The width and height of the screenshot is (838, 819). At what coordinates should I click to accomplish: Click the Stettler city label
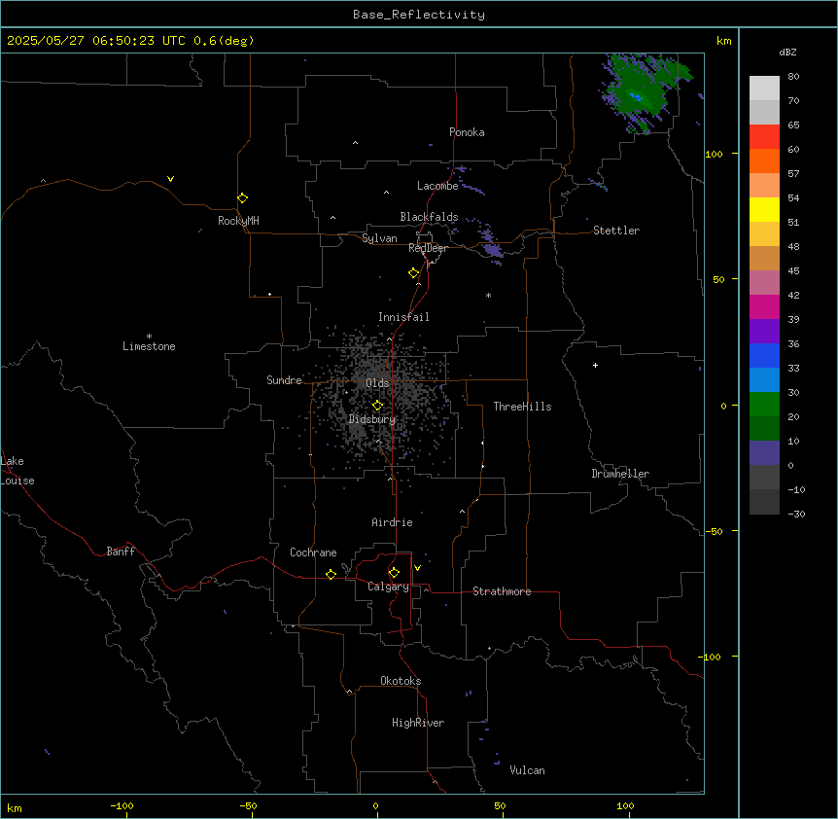tap(616, 231)
